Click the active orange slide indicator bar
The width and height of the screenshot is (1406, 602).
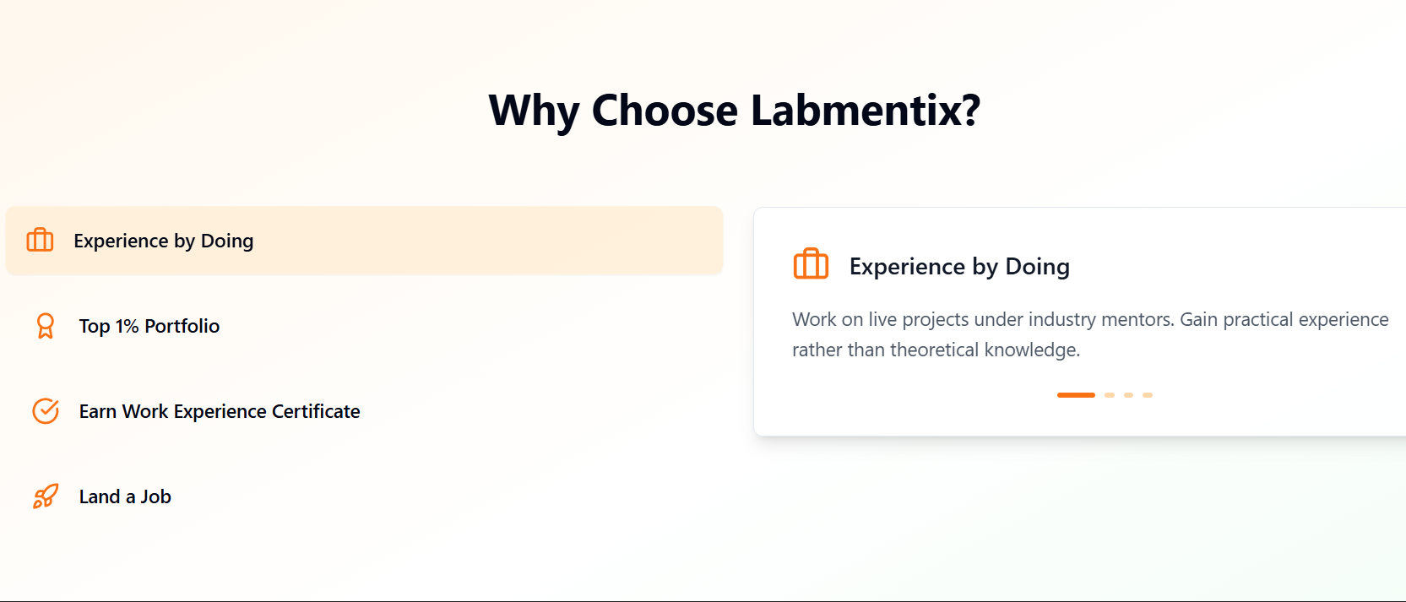[x=1076, y=395]
